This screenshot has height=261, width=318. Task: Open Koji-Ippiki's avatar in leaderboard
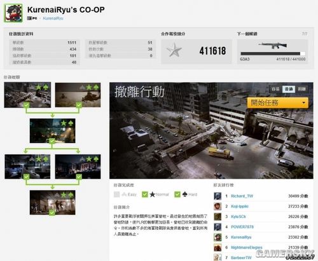click(x=218, y=206)
